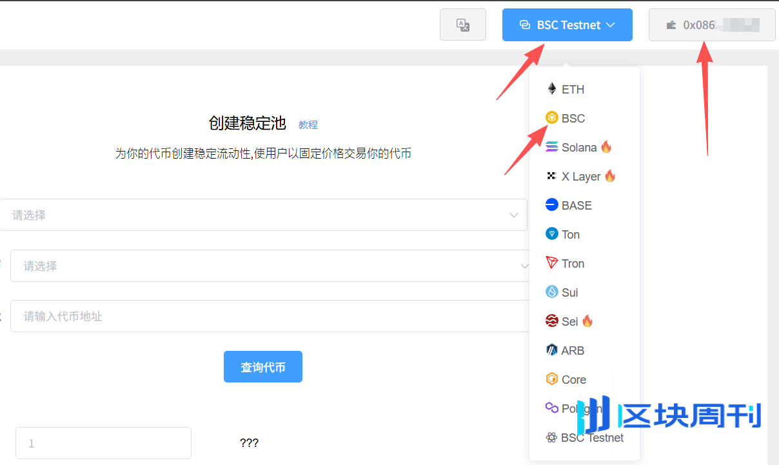This screenshot has width=779, height=465.
Task: Click the BSC network icon
Action: 551,117
